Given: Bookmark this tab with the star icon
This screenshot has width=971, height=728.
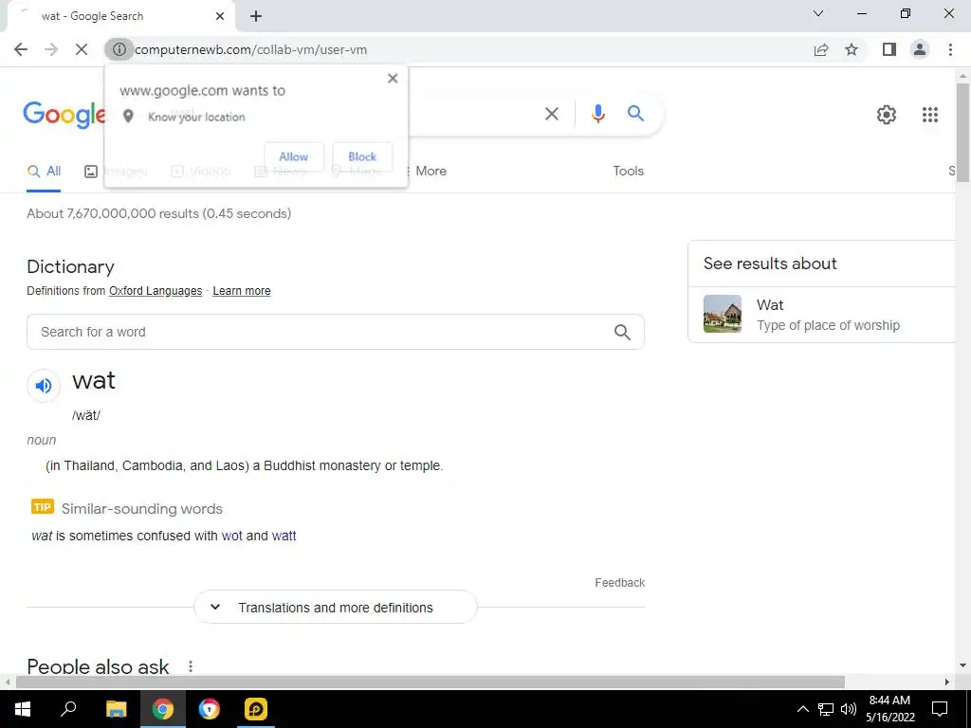Looking at the screenshot, I should click(852, 49).
